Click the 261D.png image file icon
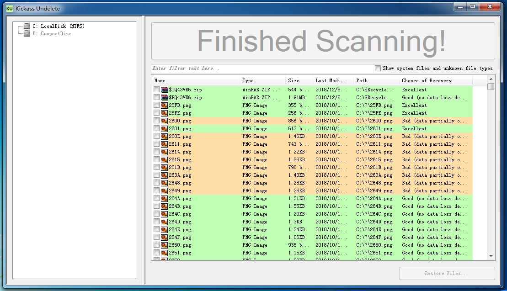The height and width of the screenshot is (291, 507). (165, 167)
